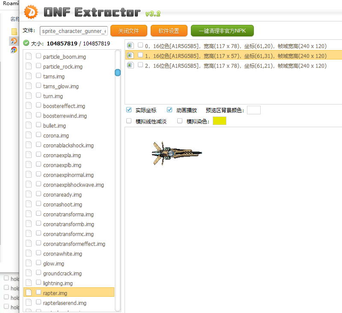Disable the 实际坐标 checkbox
The width and height of the screenshot is (342, 313).
[x=129, y=110]
